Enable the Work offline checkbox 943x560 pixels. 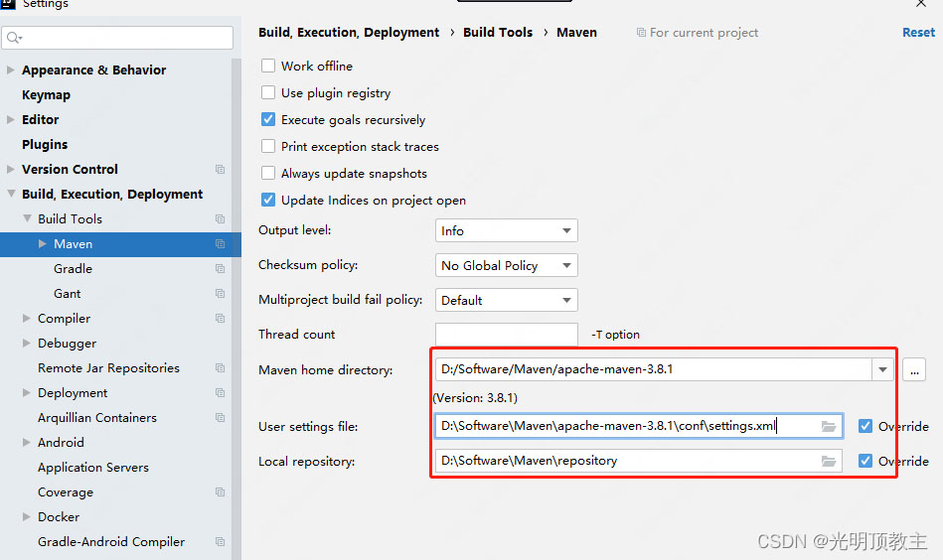tap(268, 66)
